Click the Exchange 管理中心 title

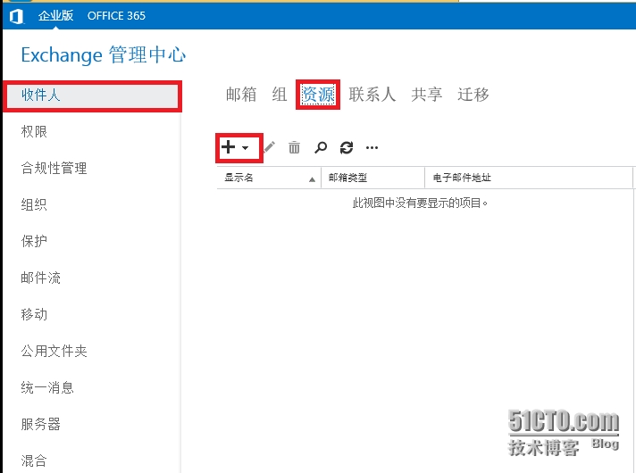(104, 54)
